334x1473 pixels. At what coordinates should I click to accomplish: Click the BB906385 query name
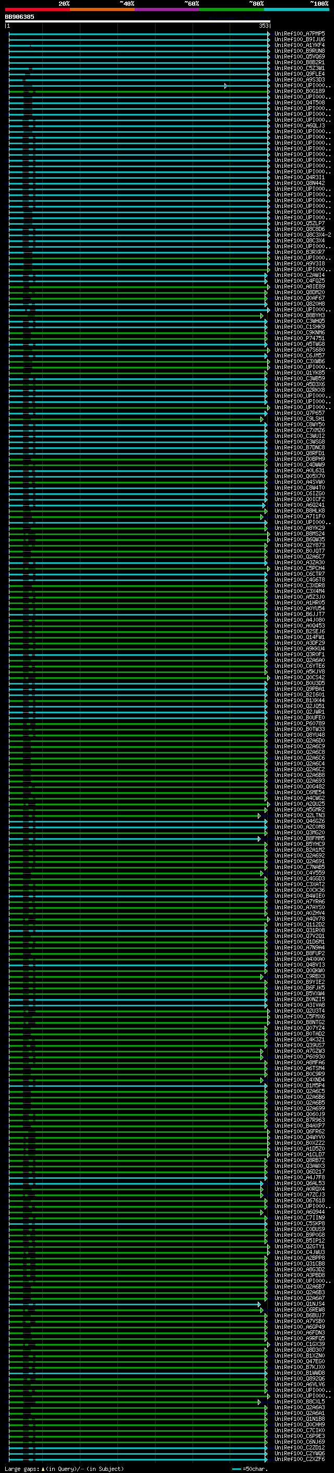(x=19, y=17)
